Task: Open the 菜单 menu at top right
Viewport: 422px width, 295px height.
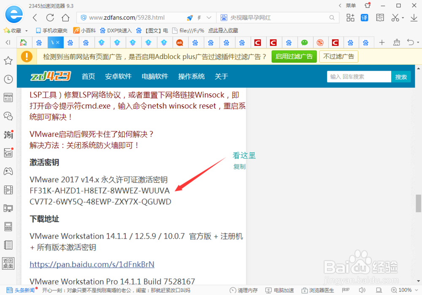Action: pos(351,5)
